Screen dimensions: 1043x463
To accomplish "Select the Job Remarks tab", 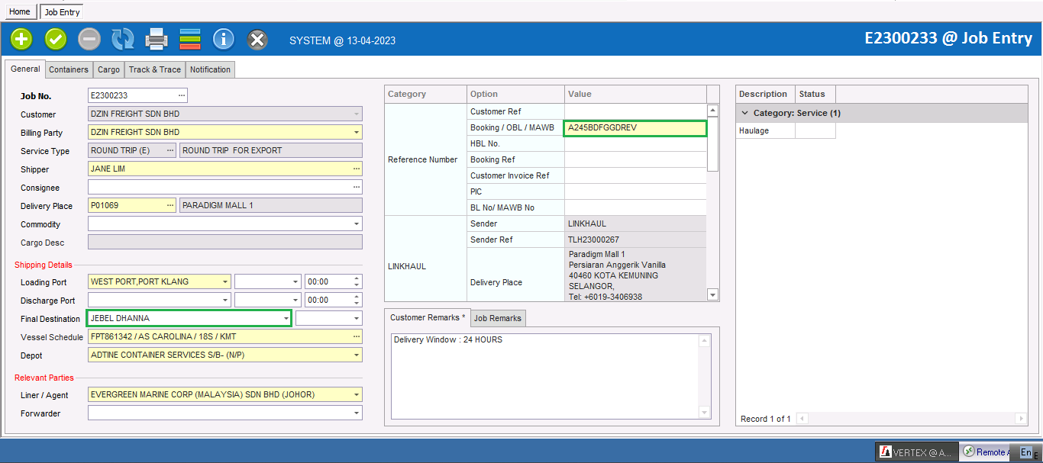I will (497, 318).
